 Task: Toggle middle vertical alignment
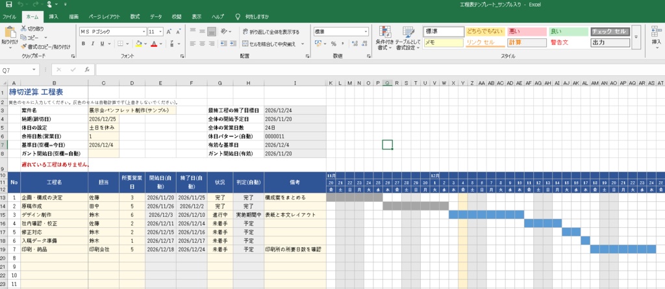pos(203,31)
